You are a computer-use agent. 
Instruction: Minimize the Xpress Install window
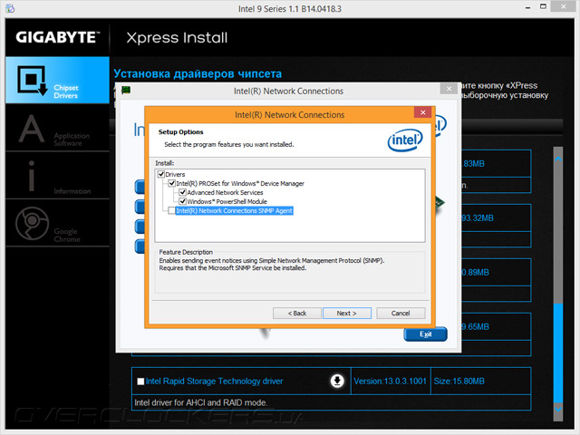(527, 7)
